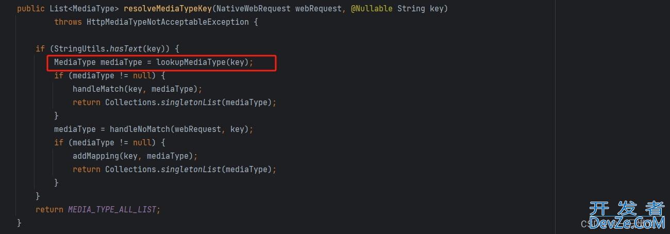Click the red highlighted MediaType declaration
The height and width of the screenshot is (234, 670).
coord(162,63)
